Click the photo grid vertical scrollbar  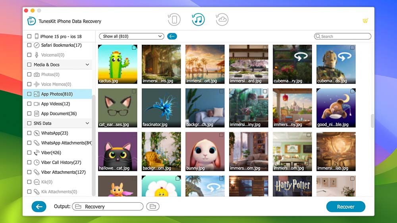[x=372, y=121]
